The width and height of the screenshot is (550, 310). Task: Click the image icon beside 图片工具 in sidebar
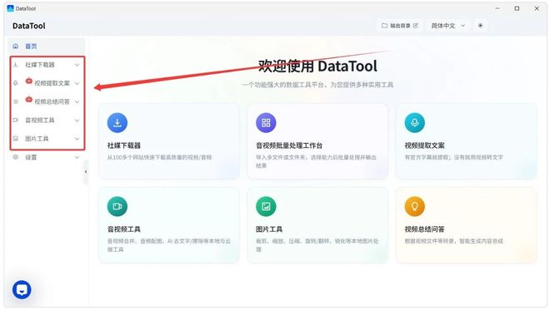tap(16, 139)
